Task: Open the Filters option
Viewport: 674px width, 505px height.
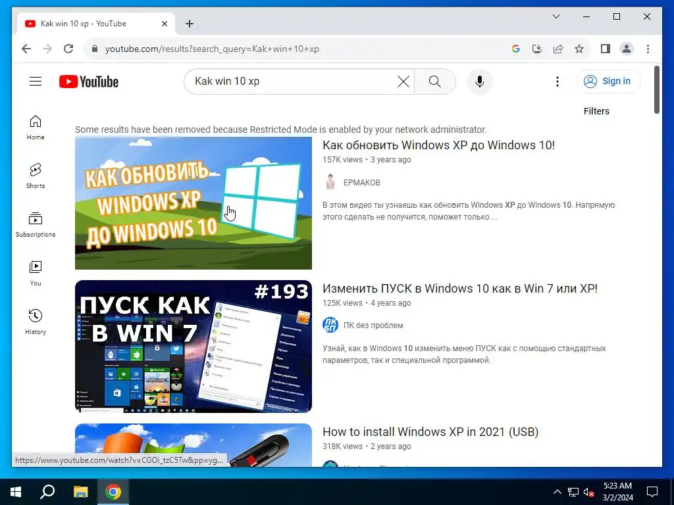Action: (596, 111)
